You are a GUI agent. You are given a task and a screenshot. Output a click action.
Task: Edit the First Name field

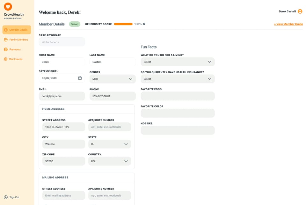(x=62, y=62)
